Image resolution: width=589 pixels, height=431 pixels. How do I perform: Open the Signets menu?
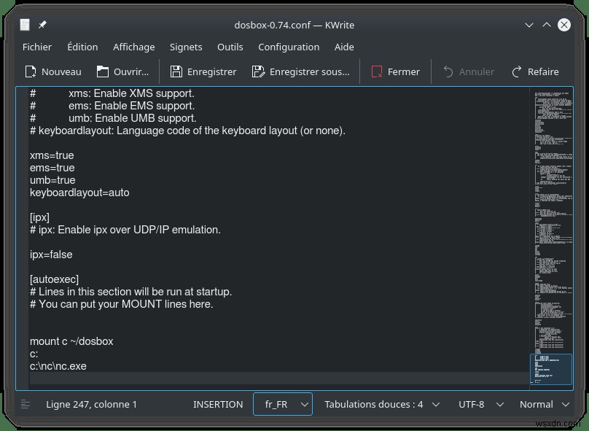pos(185,47)
